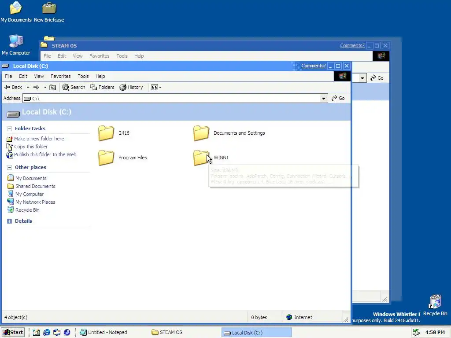This screenshot has height=338, width=451.
Task: Launch Windows Media Player from quick launch
Action: tap(67, 333)
